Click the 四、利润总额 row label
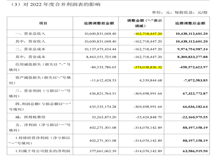221x158 pixels. [x=40, y=107]
